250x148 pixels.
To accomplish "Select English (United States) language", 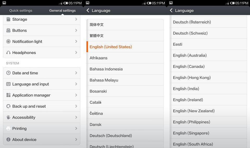I will (111, 47).
